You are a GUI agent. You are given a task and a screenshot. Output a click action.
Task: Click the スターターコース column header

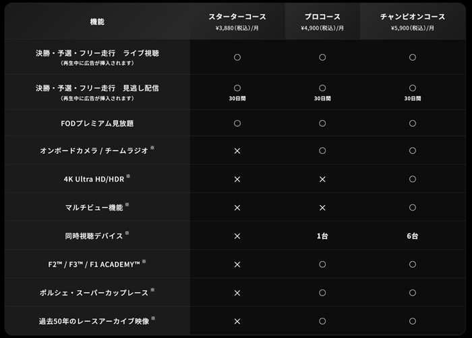(x=237, y=16)
